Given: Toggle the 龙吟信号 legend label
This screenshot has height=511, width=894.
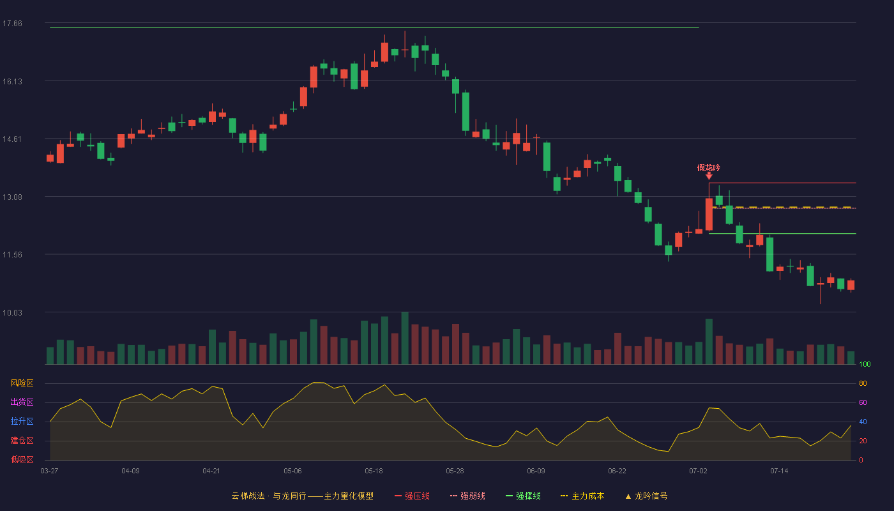Looking at the screenshot, I should pyautogui.click(x=651, y=496).
